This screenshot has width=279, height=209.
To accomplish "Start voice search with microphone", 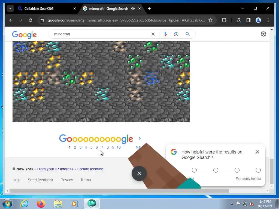I will (165, 34).
